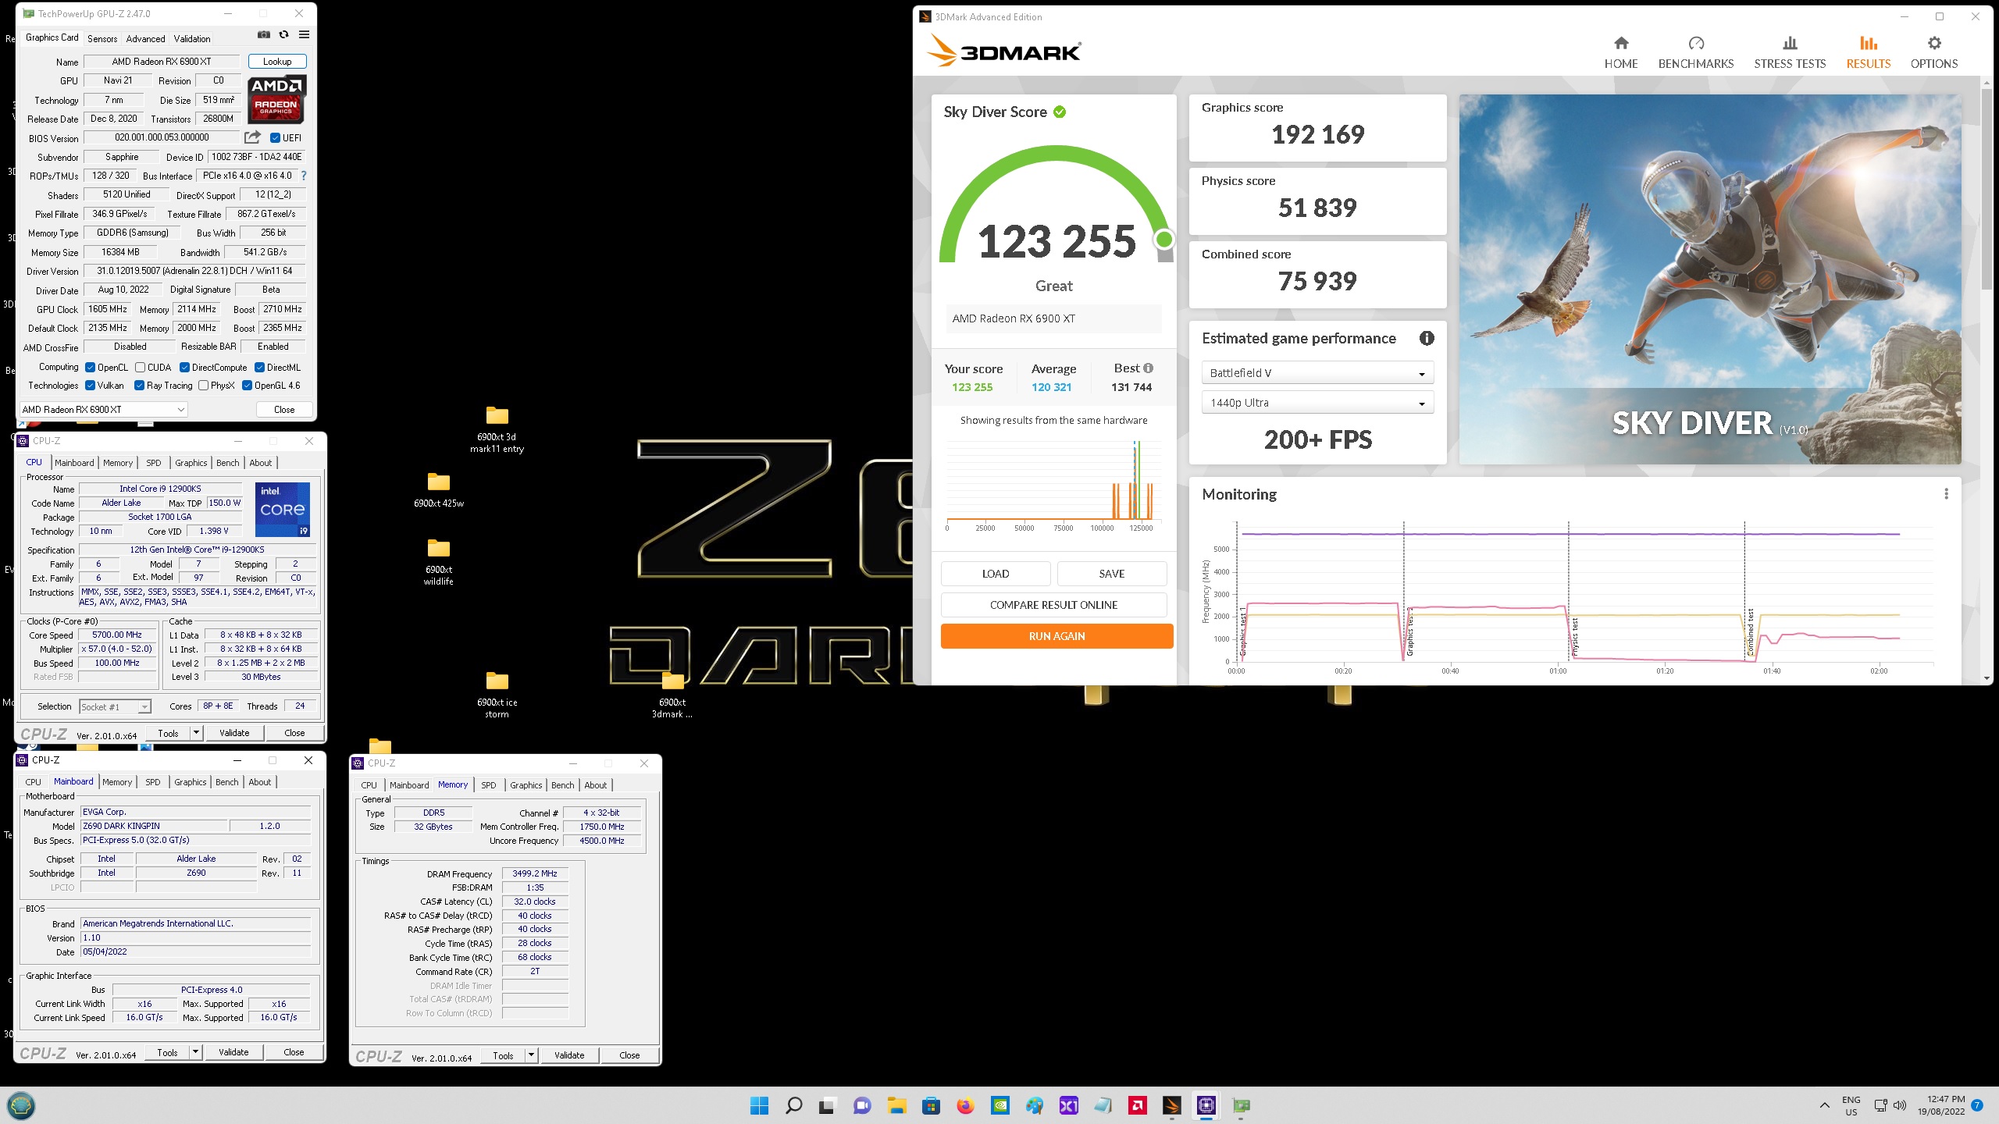Go to 3DMark BENCHMARKS
Image resolution: width=1999 pixels, height=1124 pixels.
1696,52
